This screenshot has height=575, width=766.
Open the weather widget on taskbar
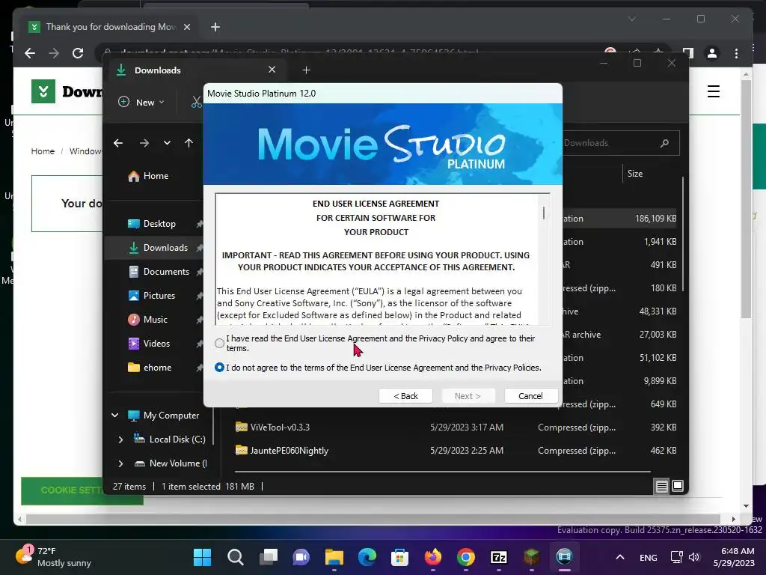coord(53,557)
